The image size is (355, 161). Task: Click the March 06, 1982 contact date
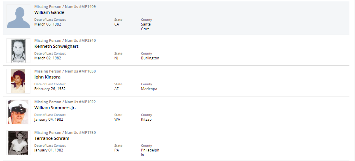(x=48, y=24)
